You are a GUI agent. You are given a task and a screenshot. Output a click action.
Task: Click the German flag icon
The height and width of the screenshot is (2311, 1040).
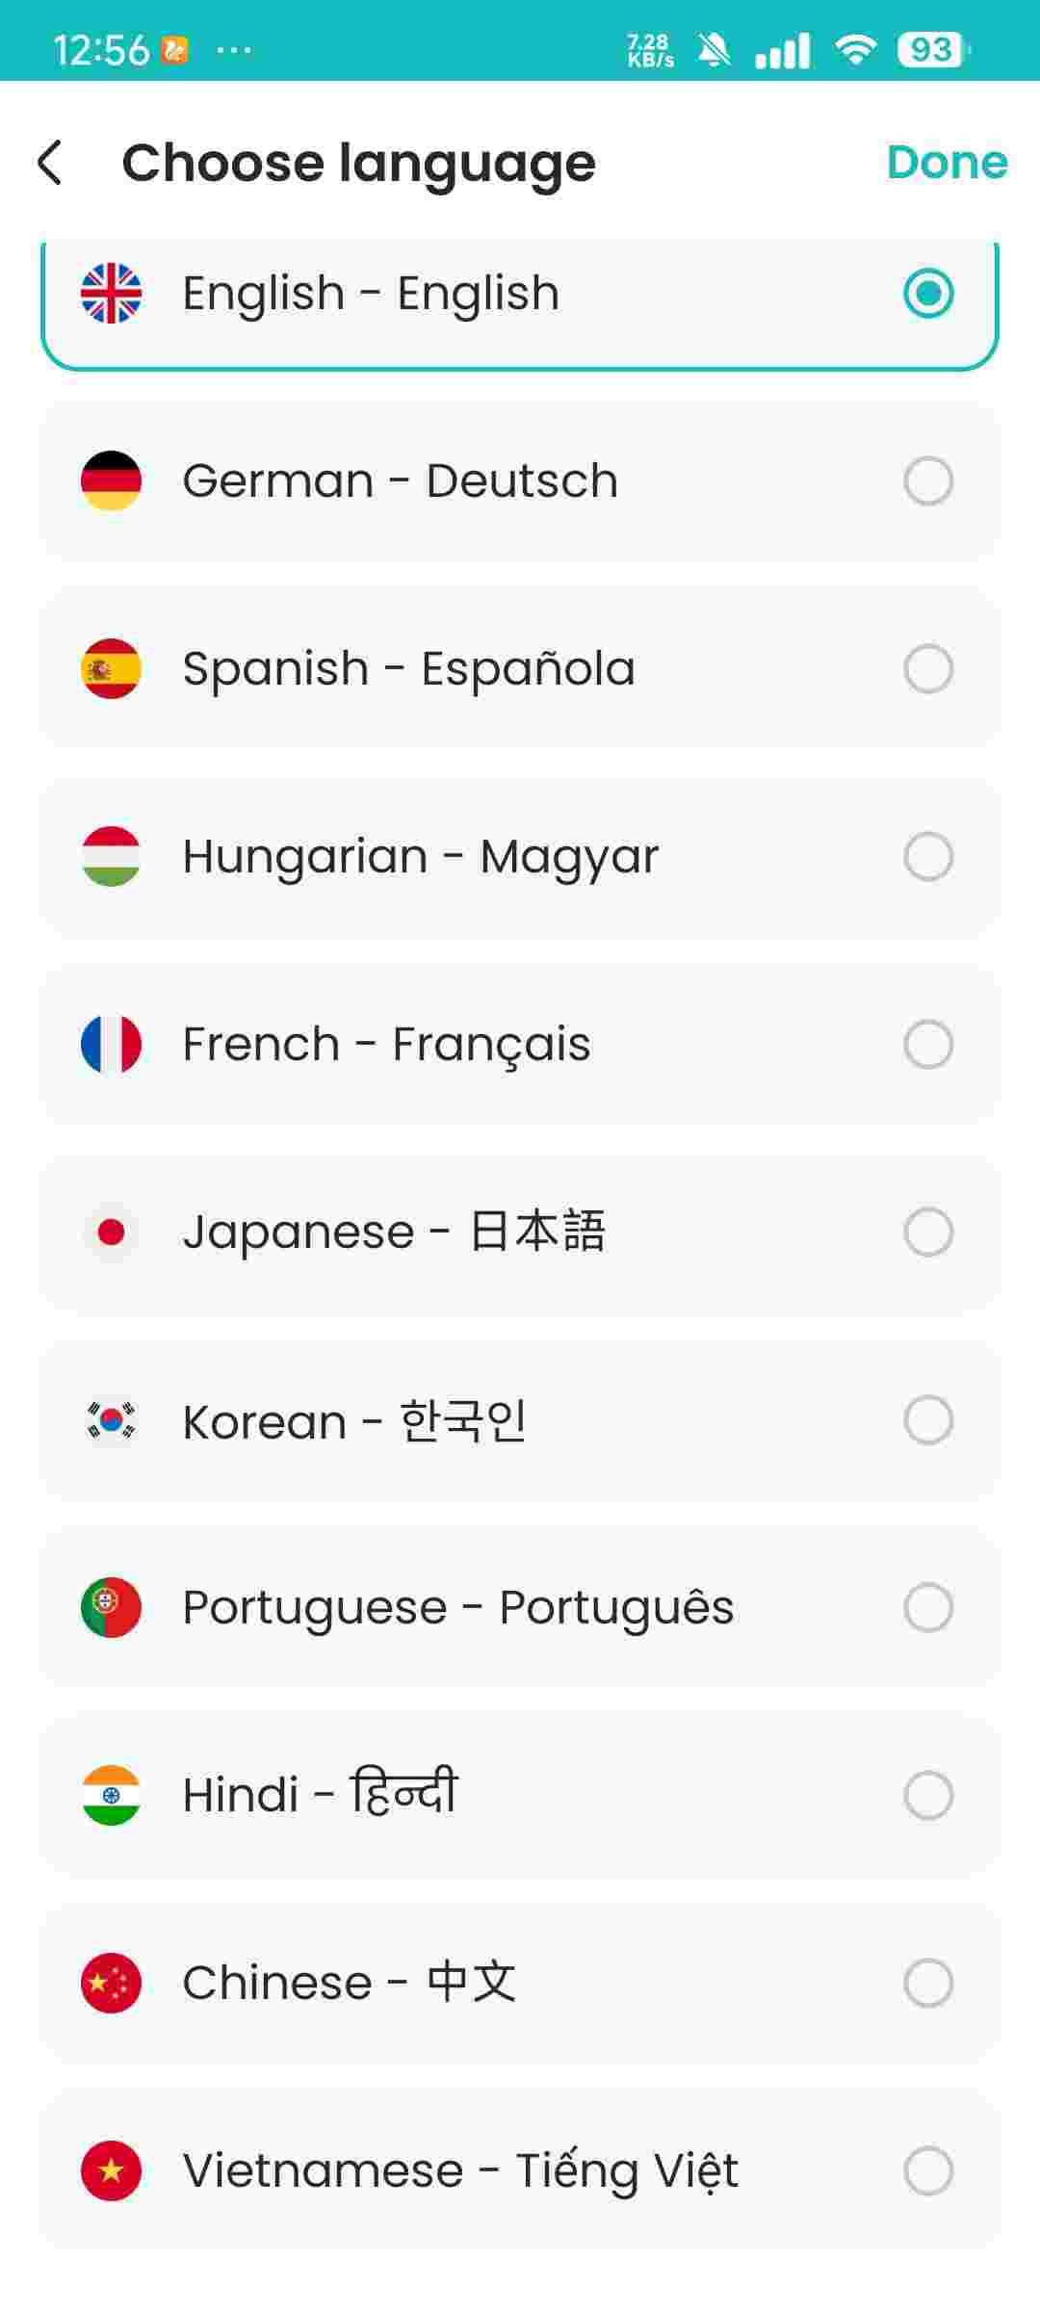pyautogui.click(x=111, y=480)
